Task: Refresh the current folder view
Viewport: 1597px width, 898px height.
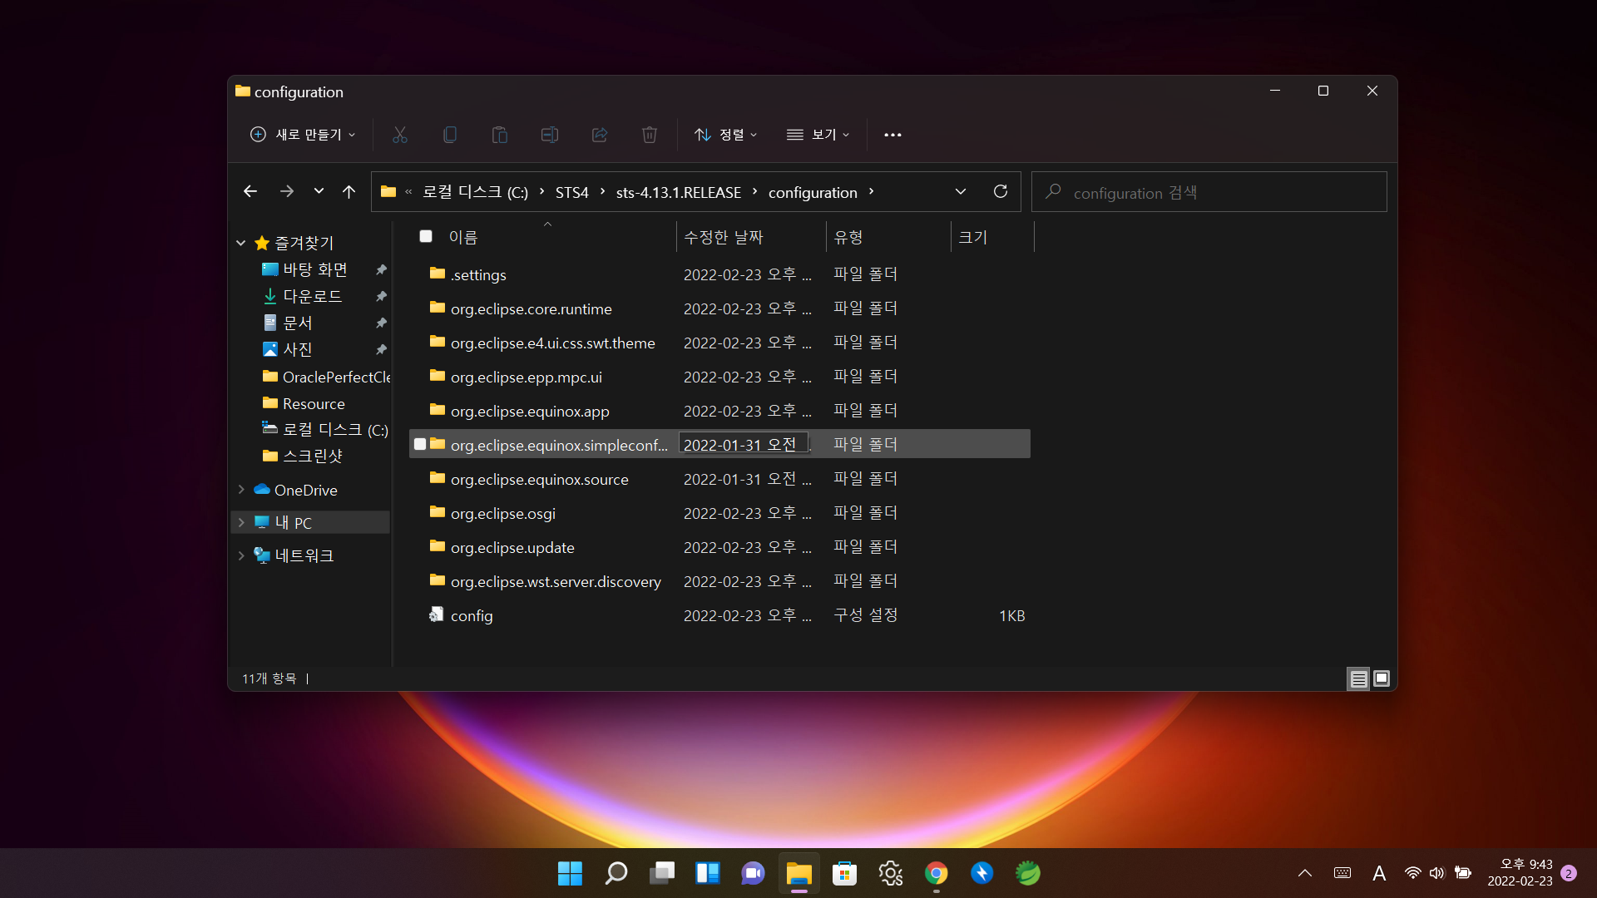Action: coord(1001,192)
